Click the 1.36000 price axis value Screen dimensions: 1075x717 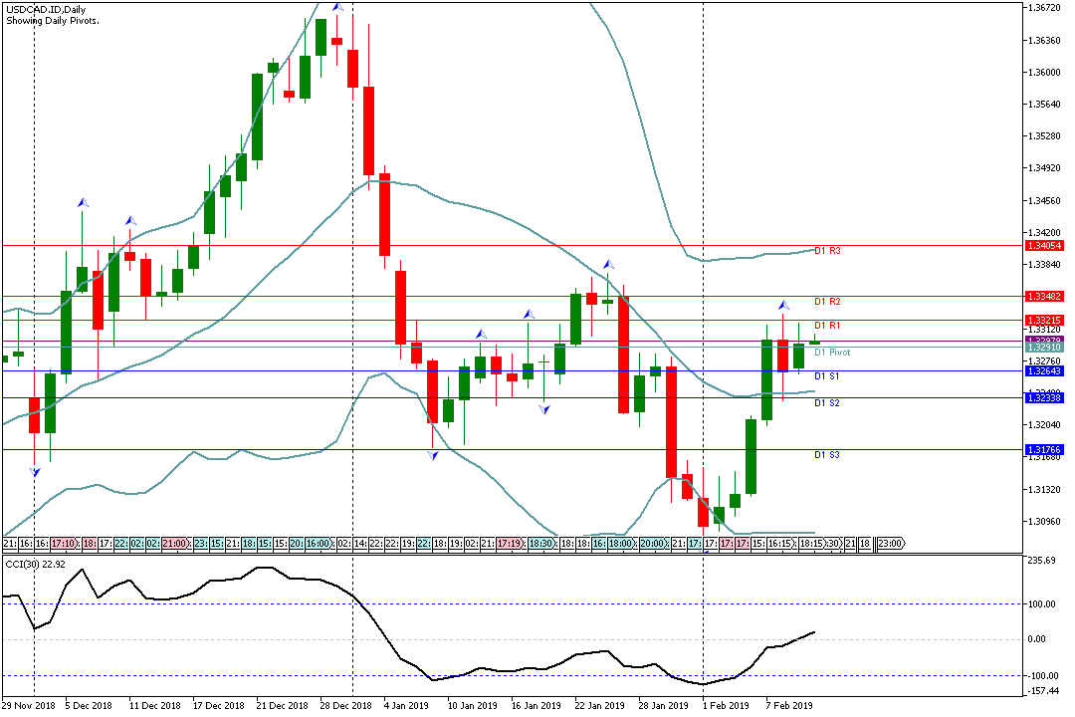click(1043, 72)
